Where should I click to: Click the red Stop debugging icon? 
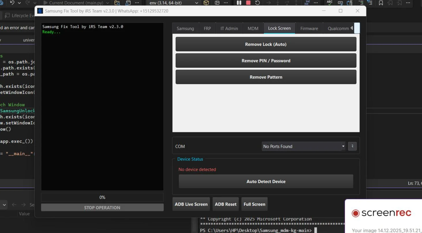pyautogui.click(x=248, y=3)
